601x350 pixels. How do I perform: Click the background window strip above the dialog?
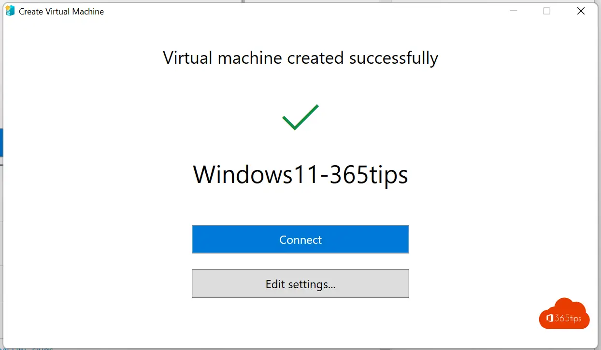pyautogui.click(x=314, y=1)
